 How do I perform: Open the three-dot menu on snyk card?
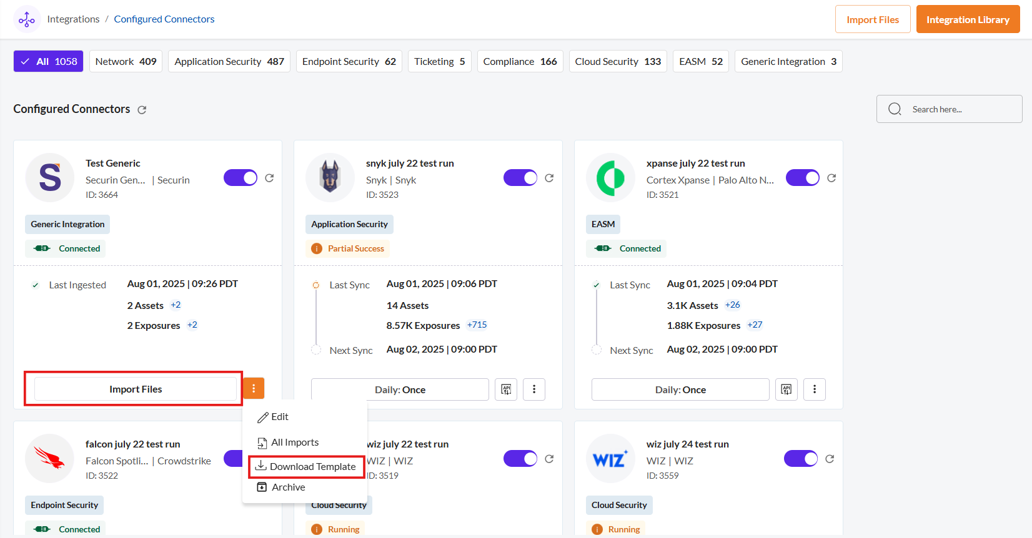click(534, 389)
